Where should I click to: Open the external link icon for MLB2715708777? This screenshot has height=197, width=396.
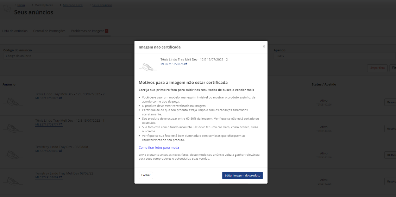[x=61, y=124]
